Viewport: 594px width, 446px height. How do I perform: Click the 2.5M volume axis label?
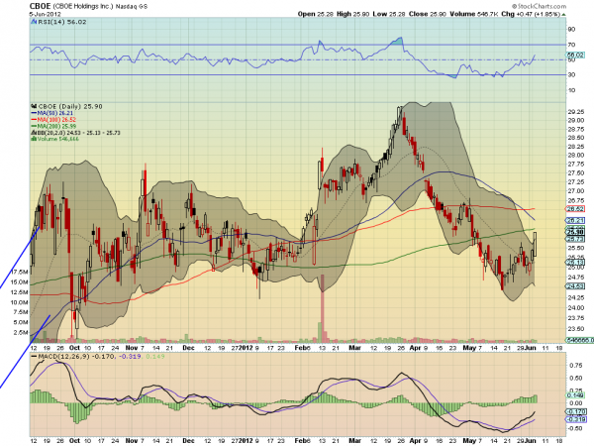click(x=21, y=333)
